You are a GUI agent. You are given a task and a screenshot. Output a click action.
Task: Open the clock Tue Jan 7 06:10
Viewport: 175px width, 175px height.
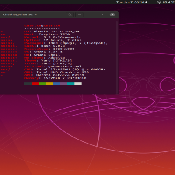(x=130, y=2)
